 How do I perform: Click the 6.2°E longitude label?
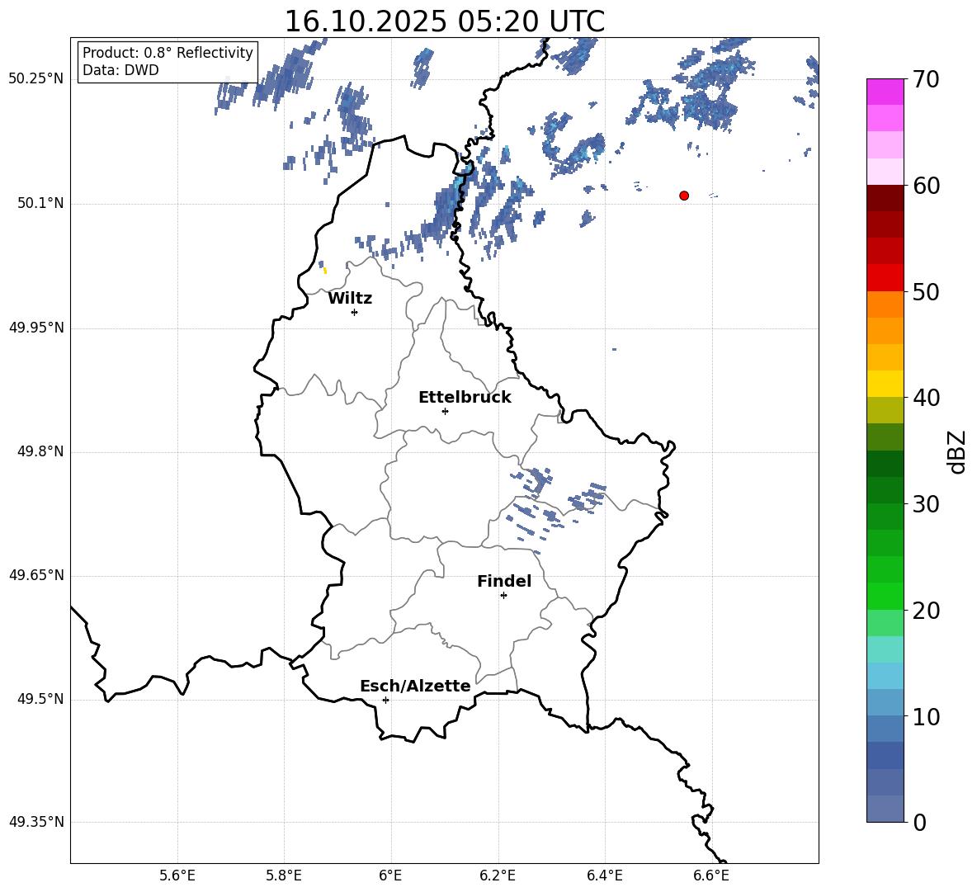tap(498, 875)
